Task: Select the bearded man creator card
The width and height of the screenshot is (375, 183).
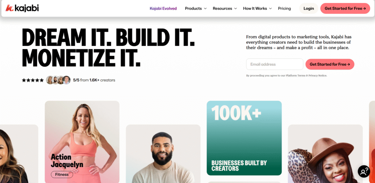Action: [x=163, y=154]
